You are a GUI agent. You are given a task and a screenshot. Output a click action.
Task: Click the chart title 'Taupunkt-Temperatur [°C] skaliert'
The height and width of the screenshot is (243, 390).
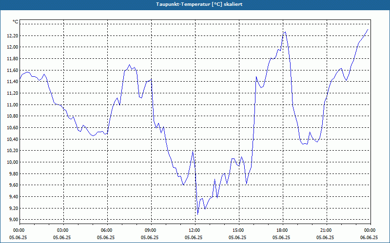[199, 4]
